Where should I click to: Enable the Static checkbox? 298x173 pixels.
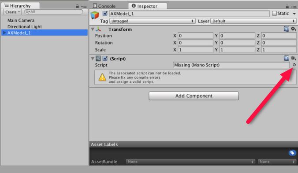(274, 14)
